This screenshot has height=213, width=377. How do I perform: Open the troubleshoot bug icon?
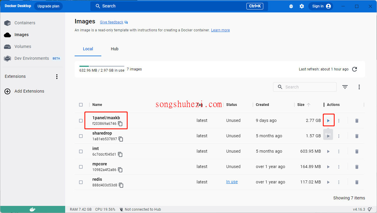(291, 6)
